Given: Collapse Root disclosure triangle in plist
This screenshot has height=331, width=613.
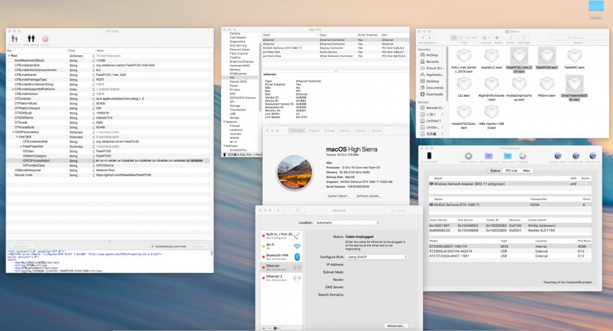Looking at the screenshot, I should pos(9,56).
